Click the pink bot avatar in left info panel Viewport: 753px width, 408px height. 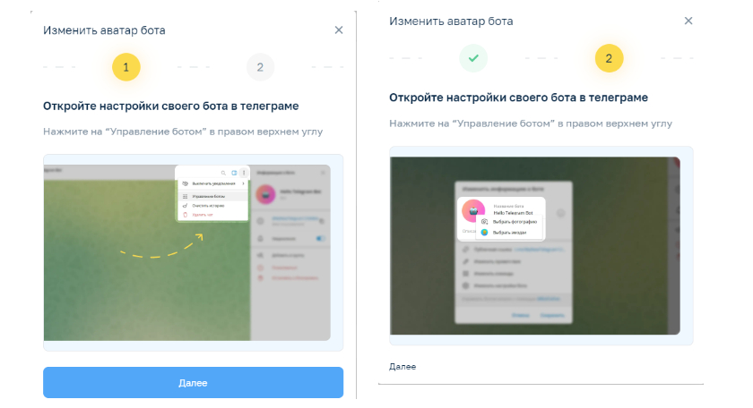point(265,194)
